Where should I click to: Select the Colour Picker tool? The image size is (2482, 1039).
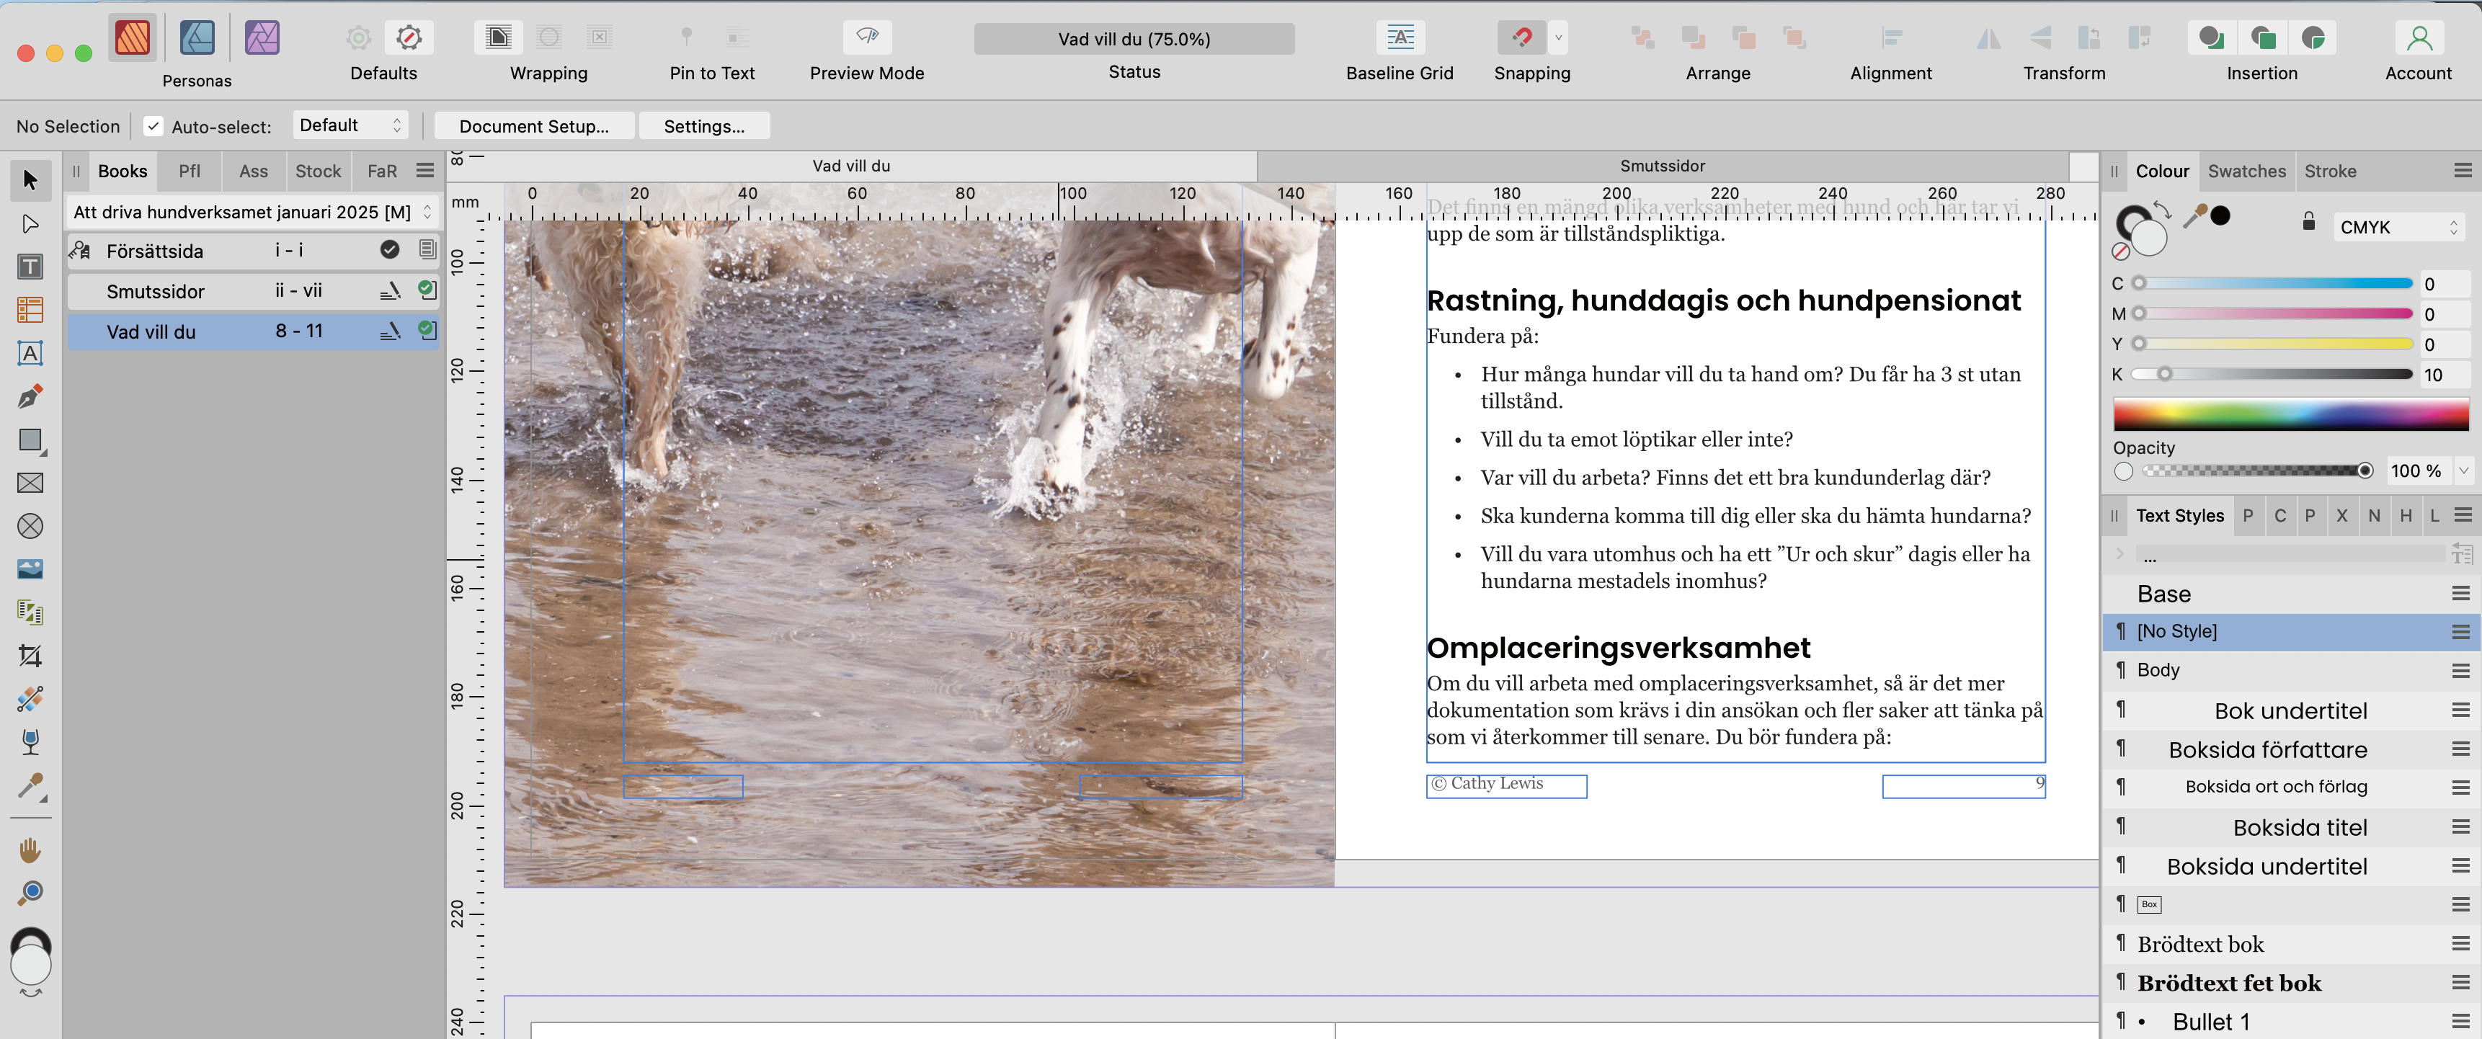[x=30, y=786]
